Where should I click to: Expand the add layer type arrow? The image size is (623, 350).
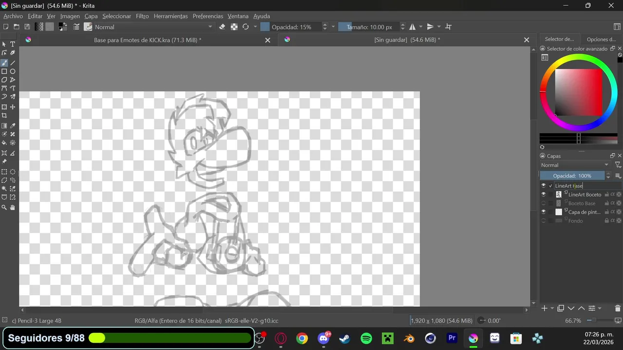(x=552, y=308)
